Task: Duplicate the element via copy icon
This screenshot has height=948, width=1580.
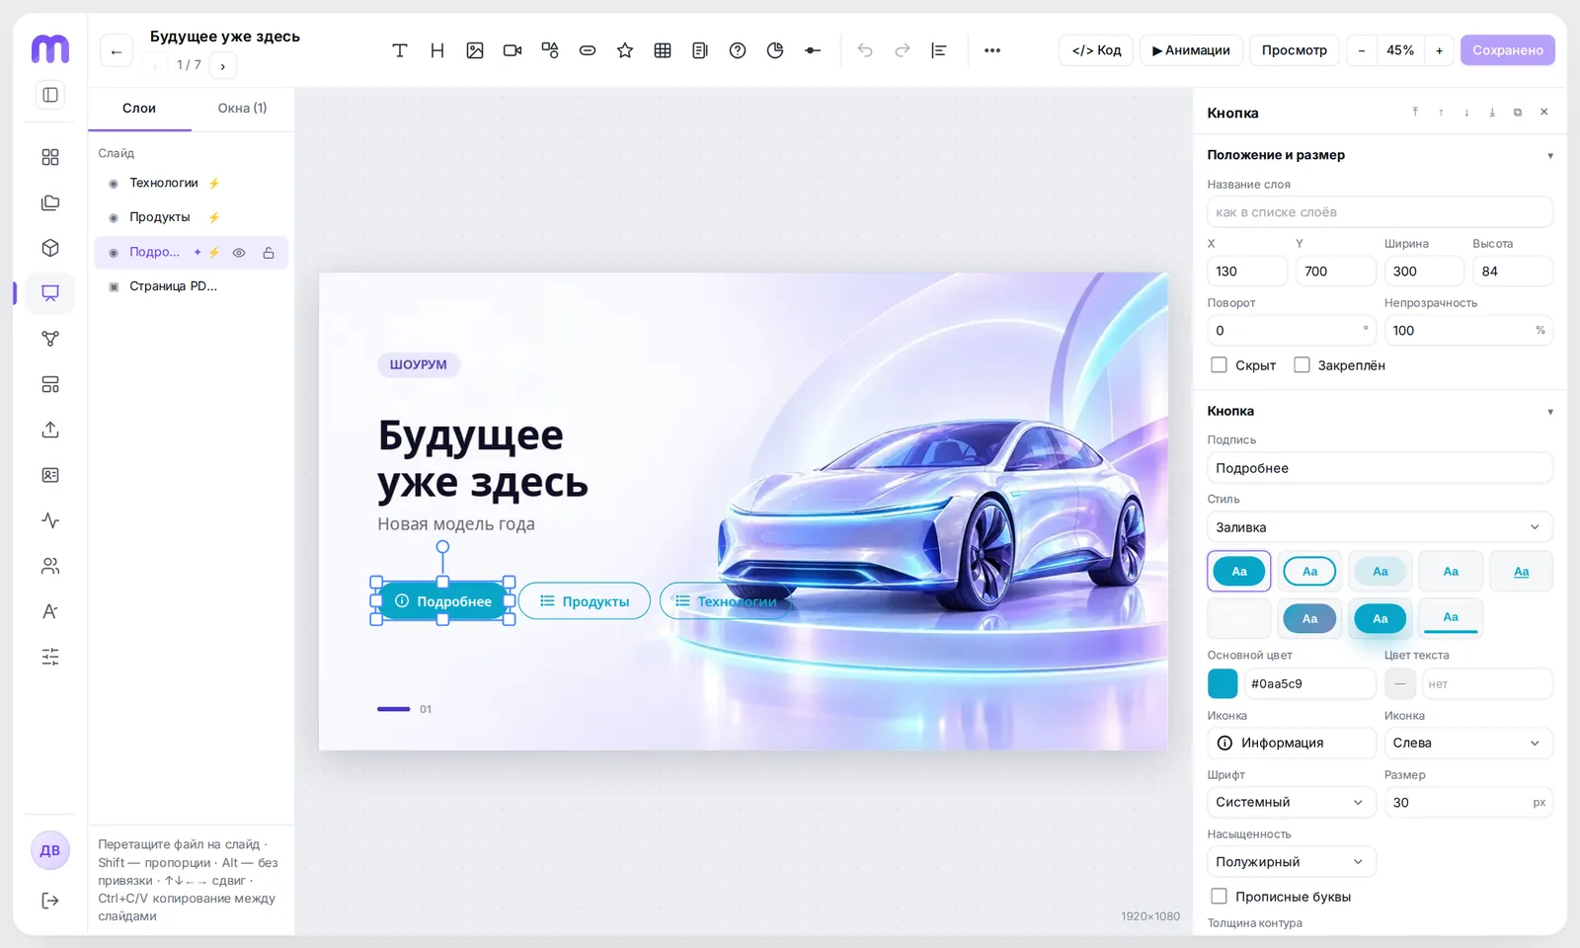Action: point(1518,113)
